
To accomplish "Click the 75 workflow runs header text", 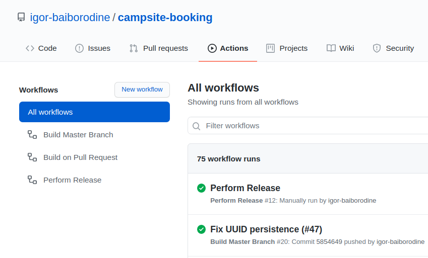I will (228, 159).
